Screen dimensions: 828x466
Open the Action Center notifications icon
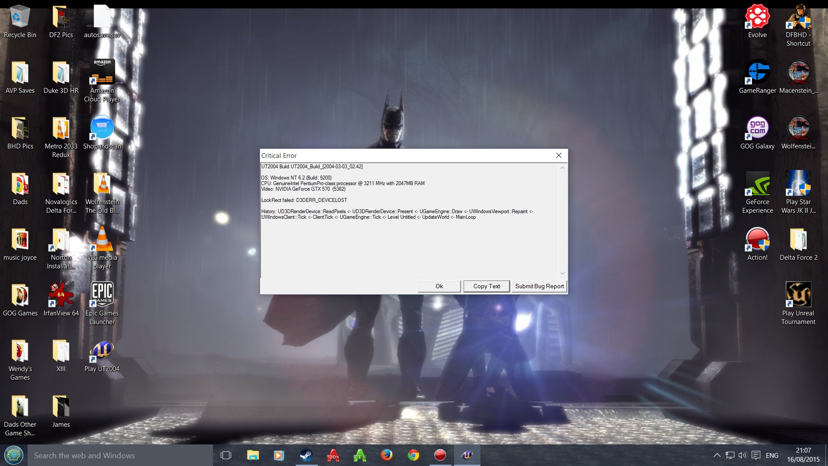point(756,455)
